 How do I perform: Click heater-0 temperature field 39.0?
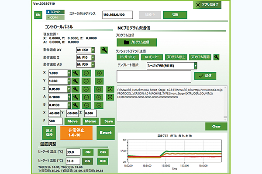point(73,152)
